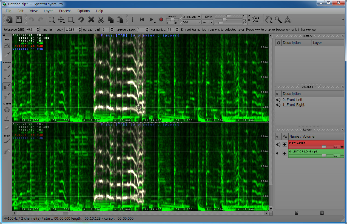
Task: Select the clone stamp Modify tool
Action: [x=7, y=119]
